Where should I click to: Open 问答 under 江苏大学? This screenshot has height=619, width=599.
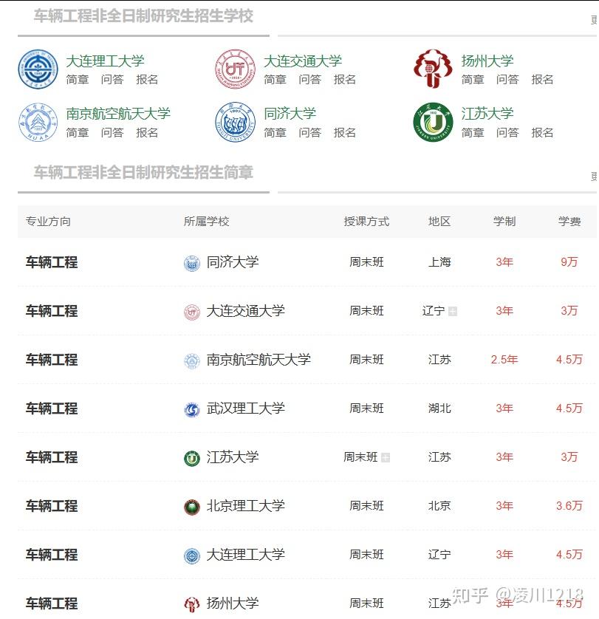click(x=508, y=132)
